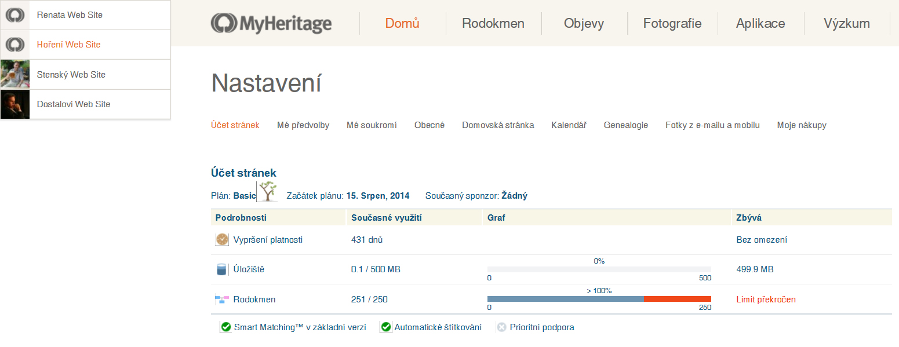The height and width of the screenshot is (347, 899).
Task: Open the Rodokmen navigation menu
Action: point(493,24)
